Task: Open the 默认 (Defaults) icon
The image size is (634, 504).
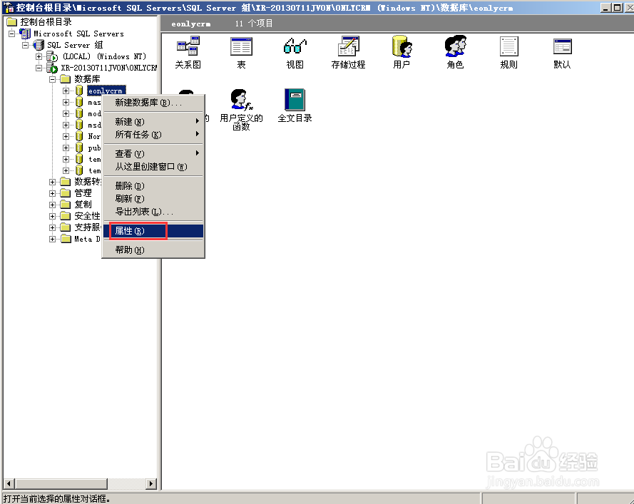Action: (x=562, y=46)
